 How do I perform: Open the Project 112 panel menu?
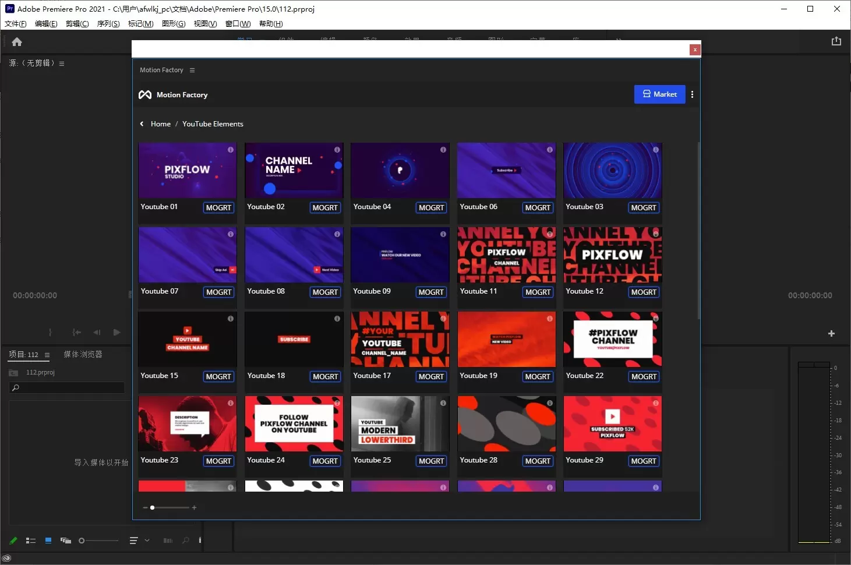47,355
